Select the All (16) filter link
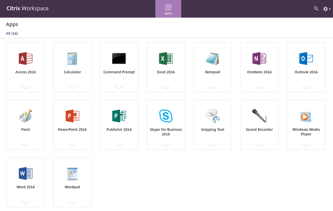This screenshot has height=211, width=333. [12, 33]
